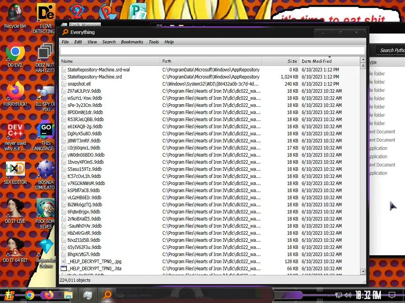Click the scrollbar up arrow
The height and width of the screenshot is (303, 405).
coord(363,60)
